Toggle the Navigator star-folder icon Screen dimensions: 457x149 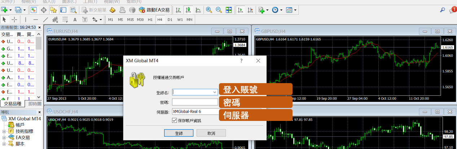(53, 10)
